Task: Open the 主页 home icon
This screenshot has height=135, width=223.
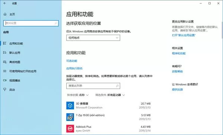Action: click(5, 14)
